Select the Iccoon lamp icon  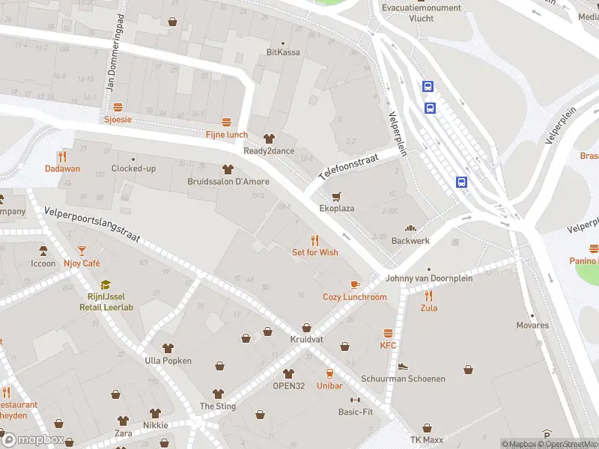pos(43,251)
